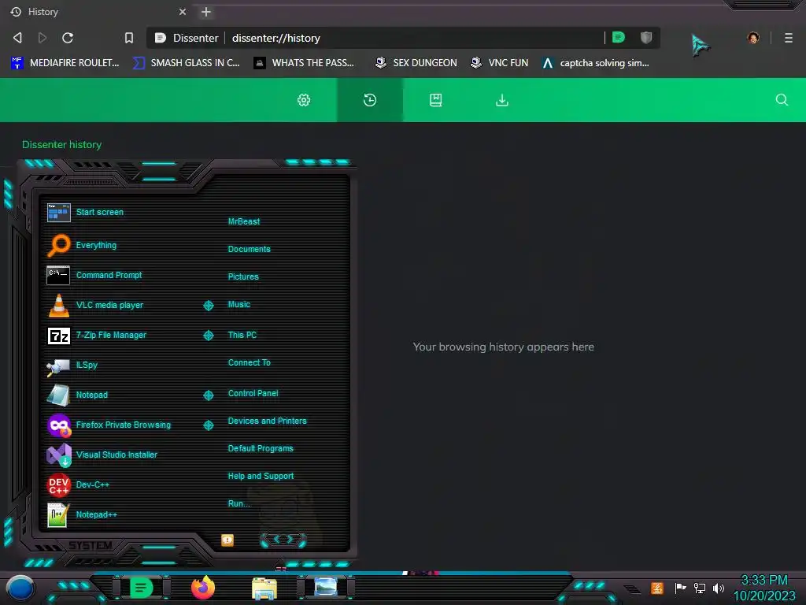Click Connect To in start menu
This screenshot has height=605, width=806.
click(x=249, y=362)
